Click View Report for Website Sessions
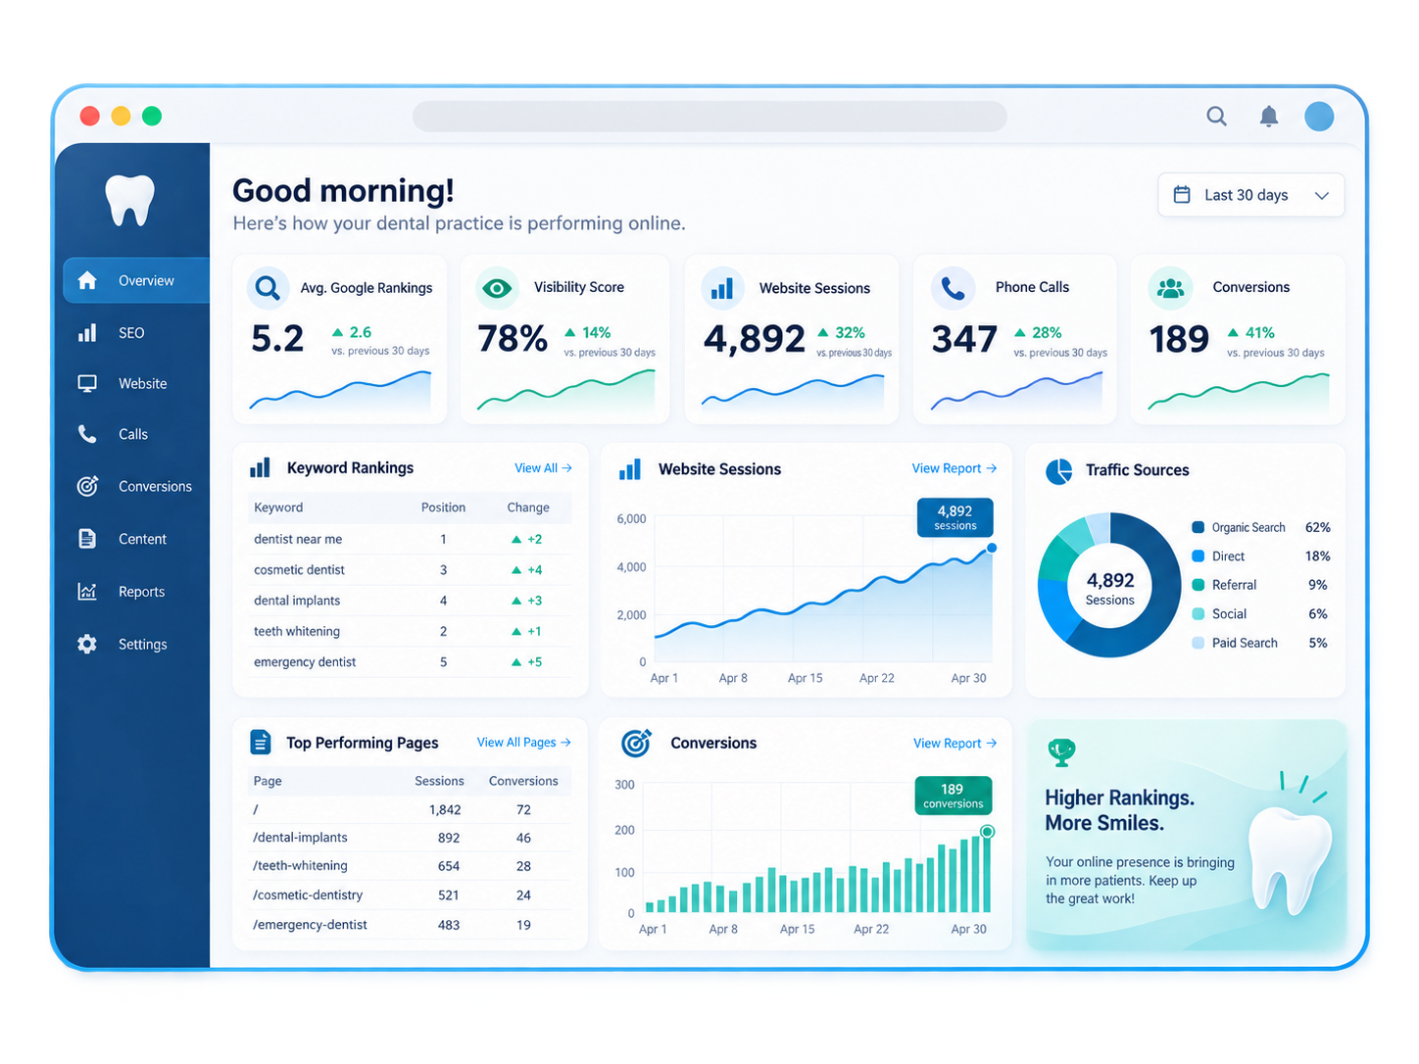1419x1064 pixels. [x=954, y=468]
